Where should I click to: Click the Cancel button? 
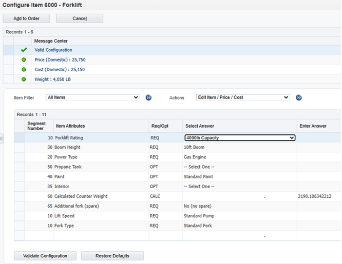(80, 18)
